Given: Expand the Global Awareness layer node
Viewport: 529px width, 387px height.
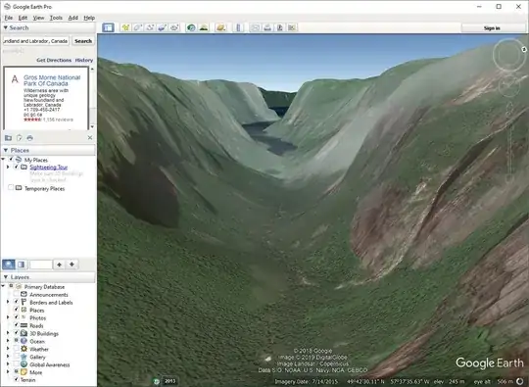Looking at the screenshot, I should pyautogui.click(x=8, y=364).
